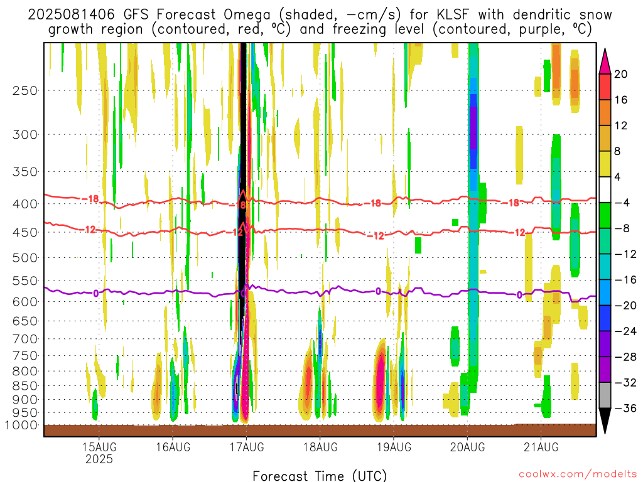643x482 pixels.
Task: Click the 750 pressure level label
Action: point(25,356)
